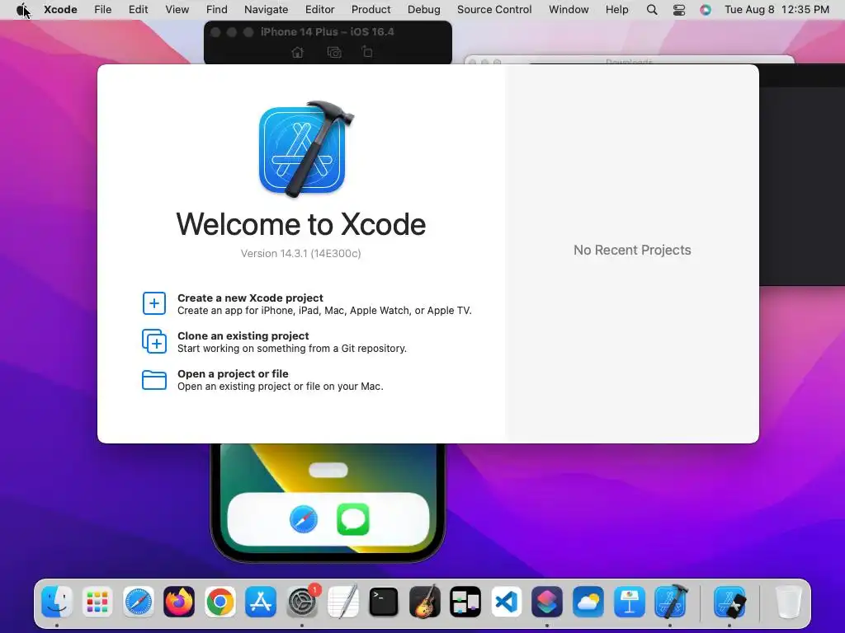
Task: Open the Editor menu
Action: click(319, 10)
